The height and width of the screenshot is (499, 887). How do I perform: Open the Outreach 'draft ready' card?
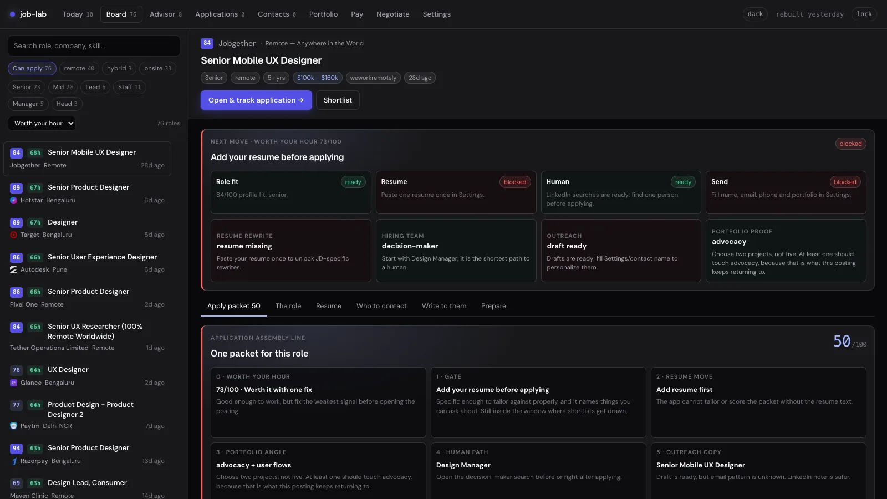[x=621, y=251]
